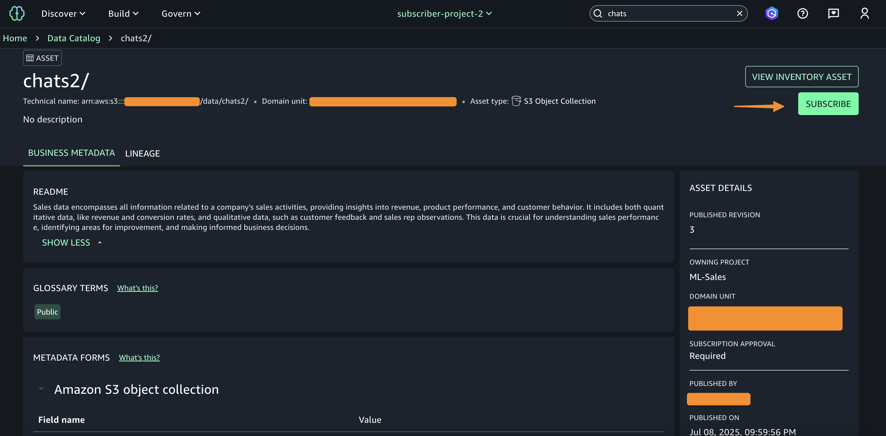Click the search magnifier icon
The width and height of the screenshot is (886, 436).
point(598,14)
